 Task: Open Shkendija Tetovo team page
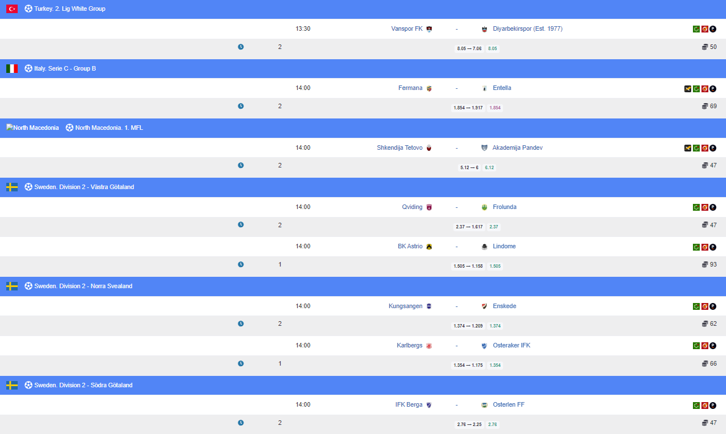point(400,148)
